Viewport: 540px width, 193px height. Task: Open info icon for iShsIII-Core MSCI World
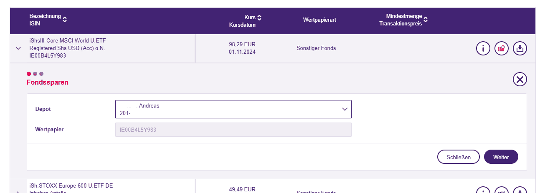(x=483, y=48)
